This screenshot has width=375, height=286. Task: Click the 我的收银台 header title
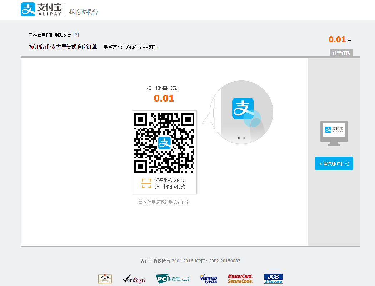[x=83, y=12]
